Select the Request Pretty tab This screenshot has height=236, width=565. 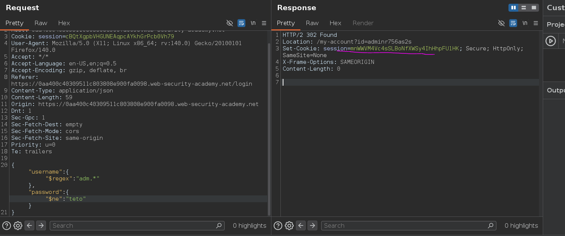coord(14,23)
